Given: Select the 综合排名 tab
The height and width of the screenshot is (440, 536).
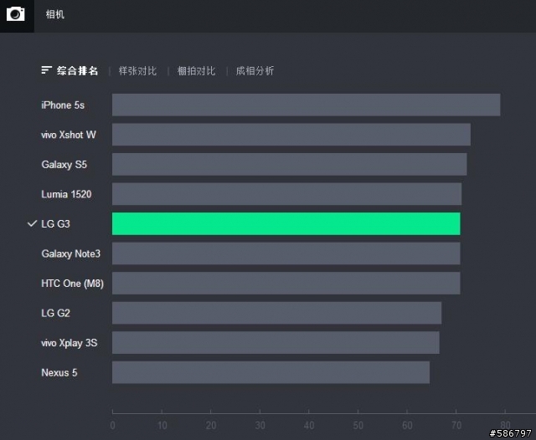Looking at the screenshot, I should click(x=78, y=70).
